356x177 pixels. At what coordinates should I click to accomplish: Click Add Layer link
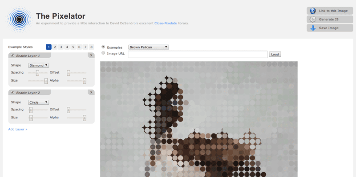point(18,129)
